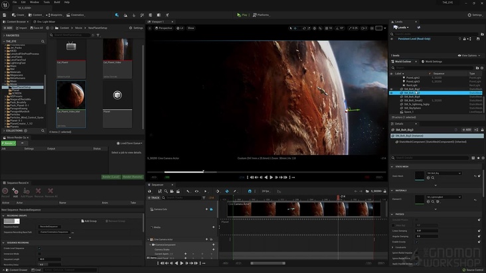Open the Tools menu
This screenshot has height=273, width=486.
(x=46, y=2)
